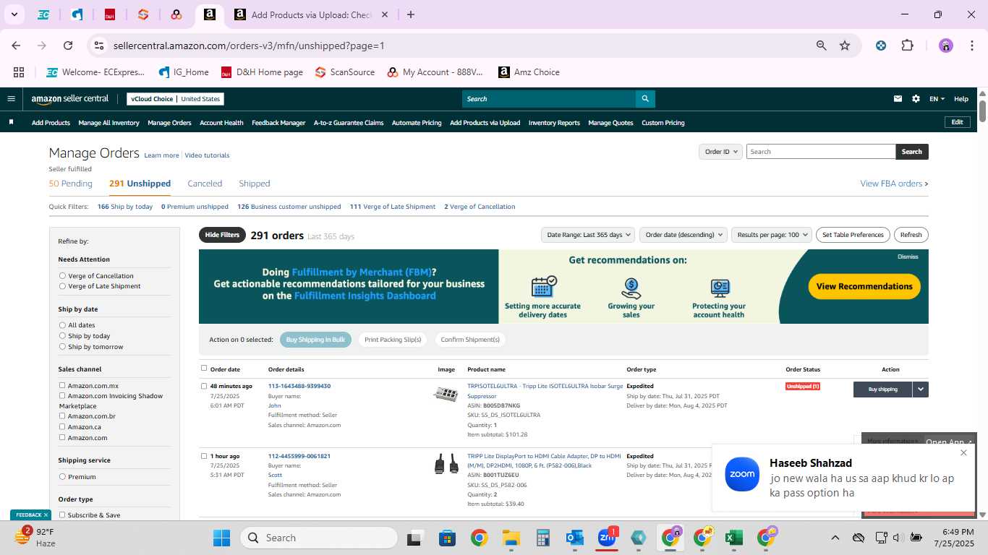Select the All dates radio button

tap(62, 325)
